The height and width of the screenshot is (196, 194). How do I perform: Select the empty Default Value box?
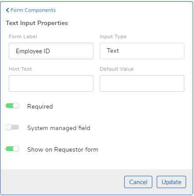click(x=142, y=83)
